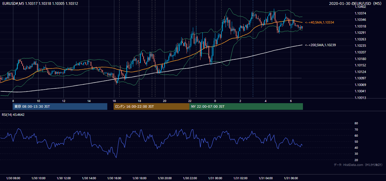
Task: Click the 1/30 22:00 bottom time label
Action: point(190,178)
